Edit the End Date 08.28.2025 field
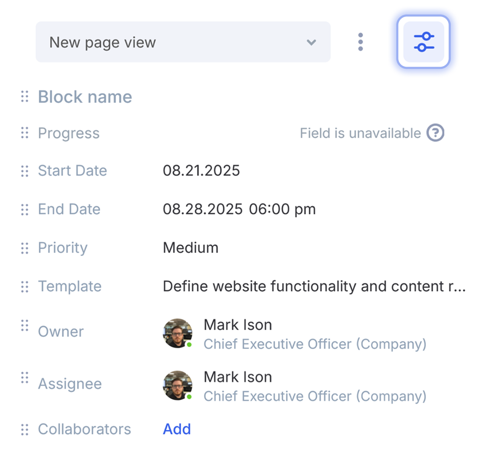The image size is (490, 451). pyautogui.click(x=239, y=209)
